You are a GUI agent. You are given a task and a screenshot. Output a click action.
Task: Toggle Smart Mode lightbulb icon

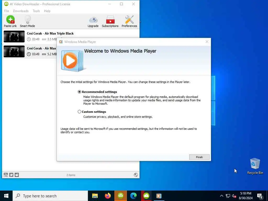pyautogui.click(x=27, y=19)
